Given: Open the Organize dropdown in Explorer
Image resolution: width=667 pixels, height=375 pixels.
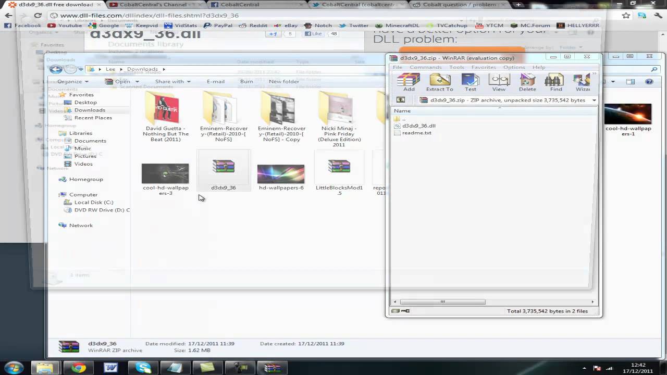Looking at the screenshot, I should click(x=72, y=81).
